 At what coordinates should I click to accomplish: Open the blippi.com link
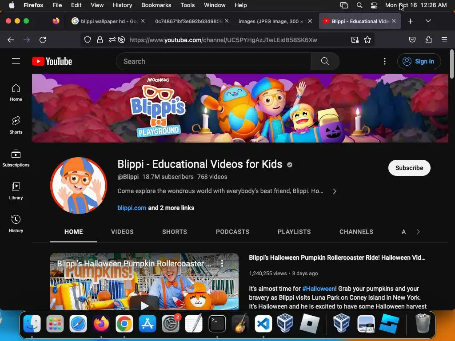click(132, 208)
